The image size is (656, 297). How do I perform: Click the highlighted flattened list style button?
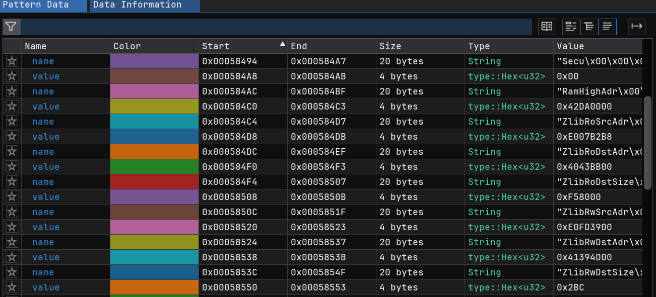607,27
